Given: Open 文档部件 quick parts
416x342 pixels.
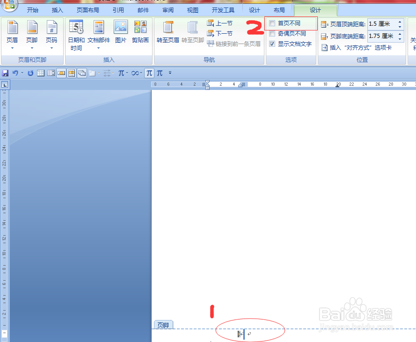Looking at the screenshot, I should pos(99,35).
